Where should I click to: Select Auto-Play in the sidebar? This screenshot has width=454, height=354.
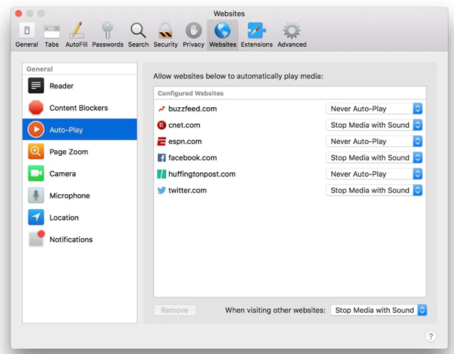coord(80,129)
